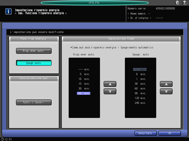Select --- min. in Spegn. auto list
This screenshot has width=189, height=141.
140,70
